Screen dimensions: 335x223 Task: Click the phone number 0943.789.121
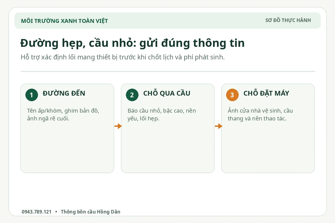[x=37, y=212]
